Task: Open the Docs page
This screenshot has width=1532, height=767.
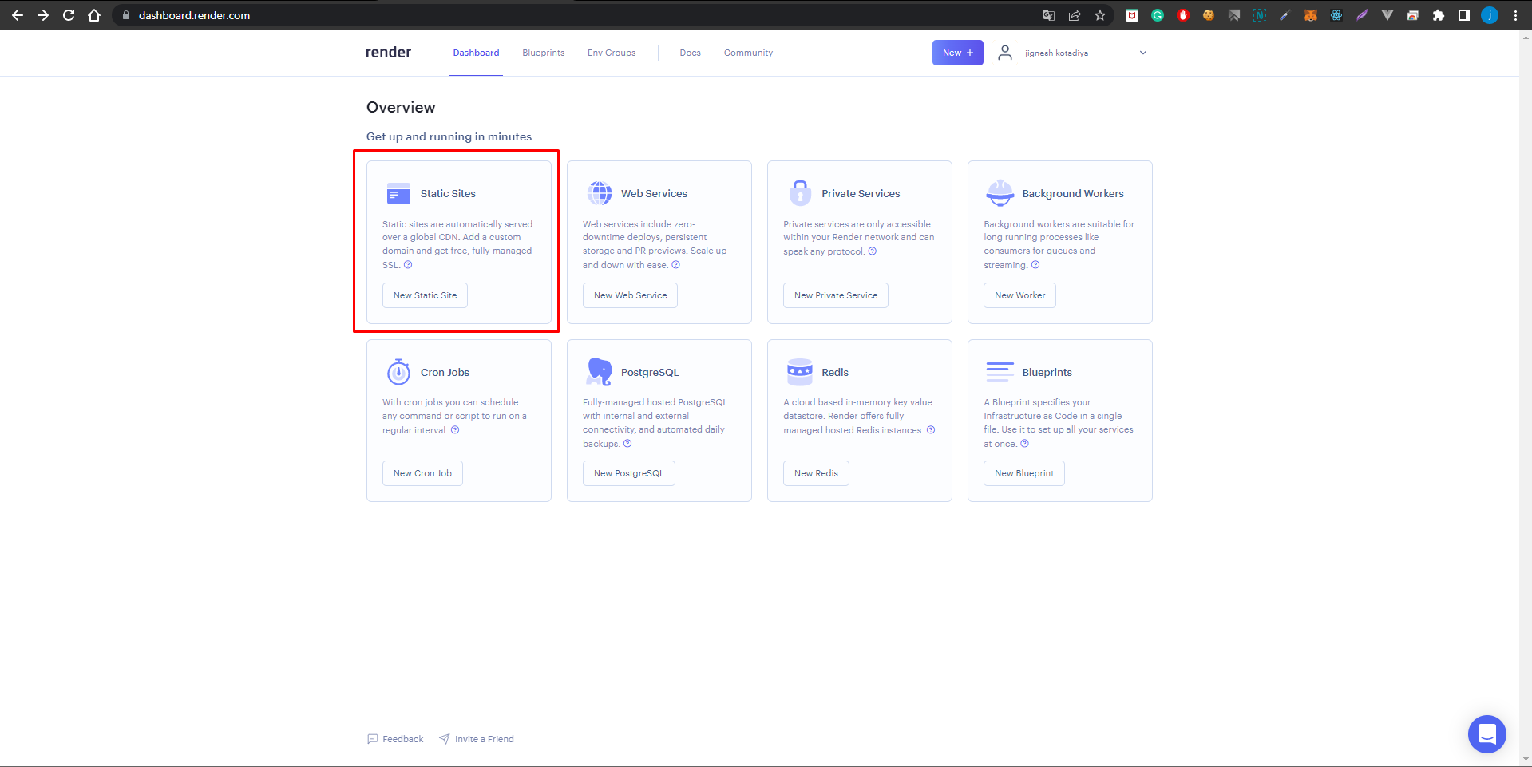Action: click(690, 53)
